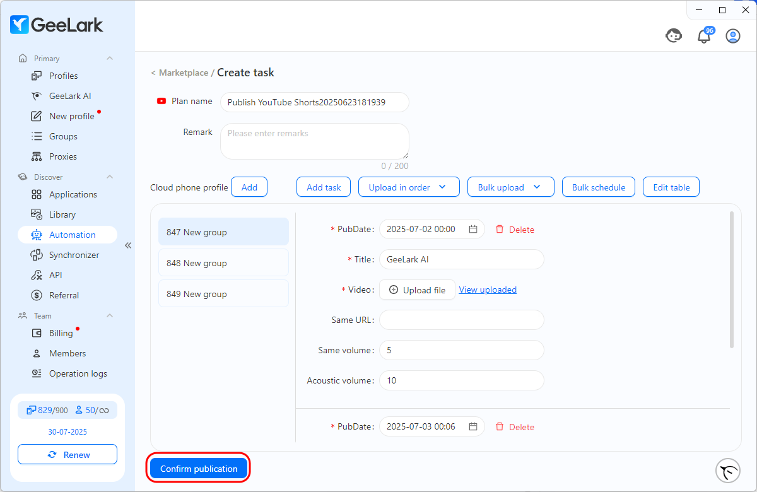Click the 50/∞ members quota

coord(92,410)
